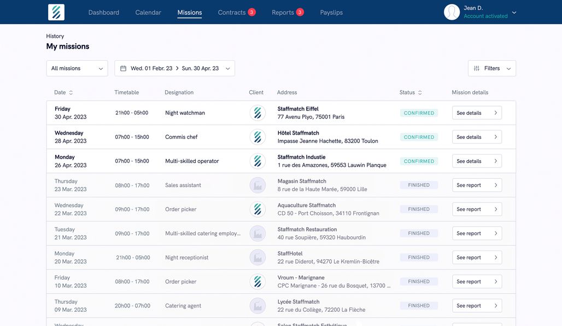Click See details for the Night watchman mission
The image size is (562, 326).
click(477, 113)
